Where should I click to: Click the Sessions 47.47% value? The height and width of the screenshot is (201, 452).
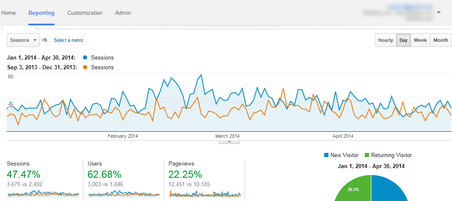click(x=24, y=174)
